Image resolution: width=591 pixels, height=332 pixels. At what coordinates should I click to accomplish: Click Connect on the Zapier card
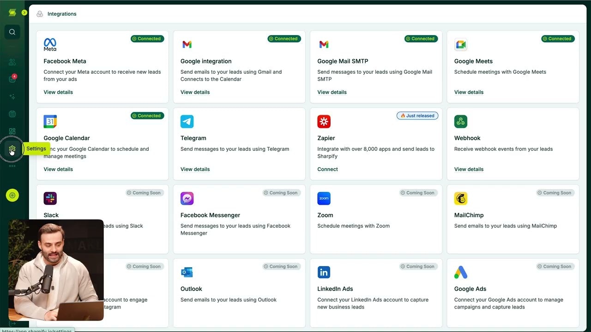click(327, 169)
